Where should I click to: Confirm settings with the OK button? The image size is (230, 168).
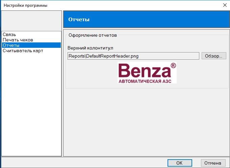point(180,163)
